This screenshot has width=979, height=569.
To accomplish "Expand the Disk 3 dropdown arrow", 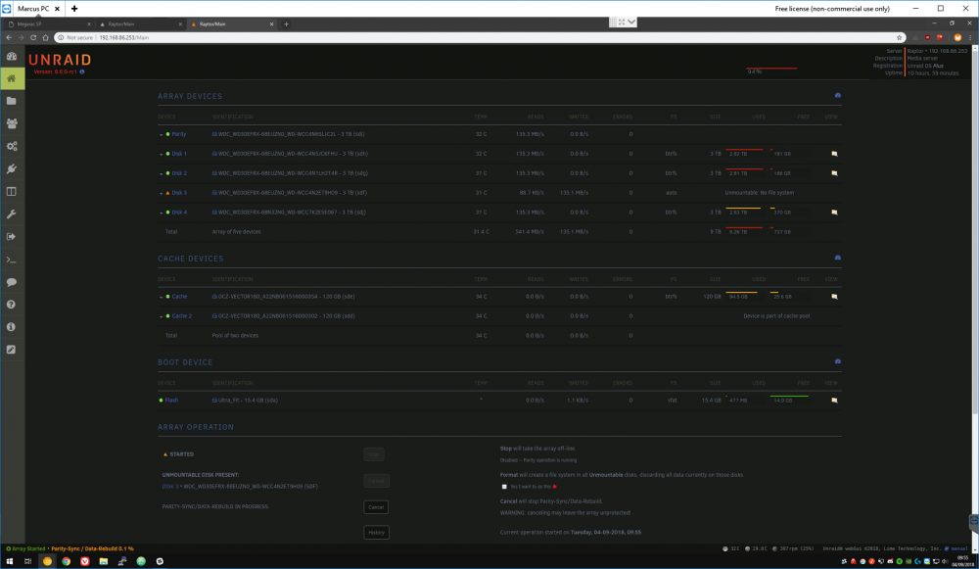I will [162, 194].
